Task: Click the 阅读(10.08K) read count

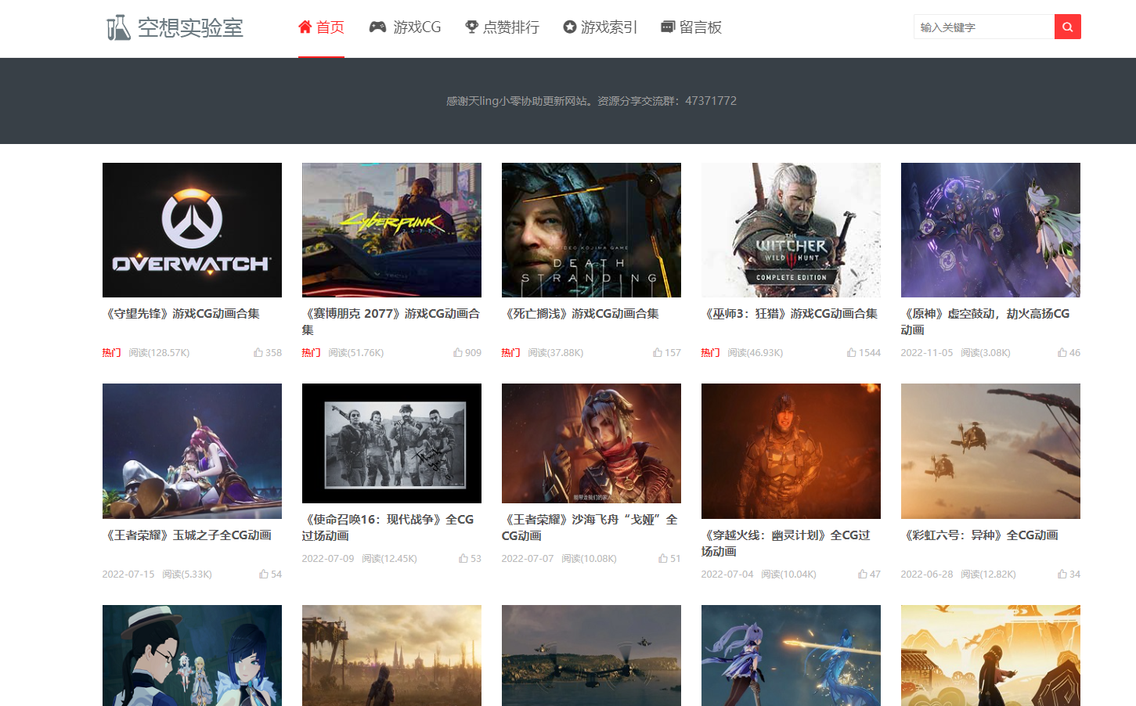Action: (x=590, y=559)
